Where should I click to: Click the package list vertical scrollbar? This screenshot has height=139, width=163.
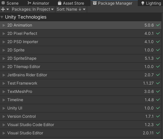click(162, 76)
